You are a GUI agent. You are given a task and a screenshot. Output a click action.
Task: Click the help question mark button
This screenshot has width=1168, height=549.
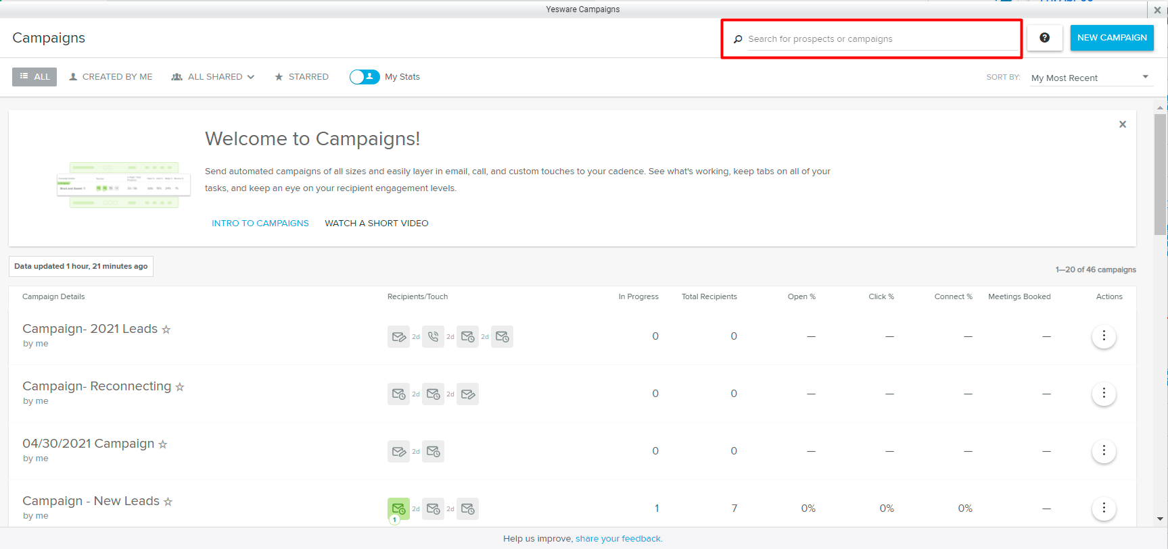click(x=1045, y=38)
